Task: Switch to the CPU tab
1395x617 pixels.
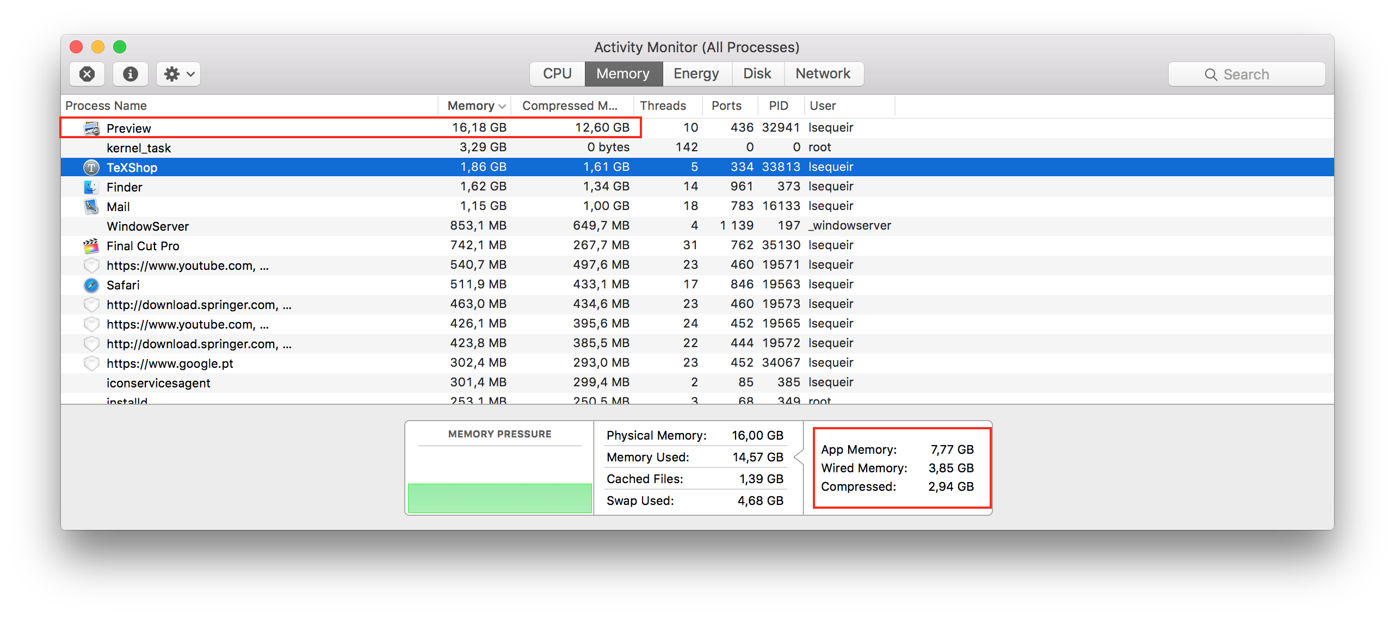Action: click(x=557, y=74)
